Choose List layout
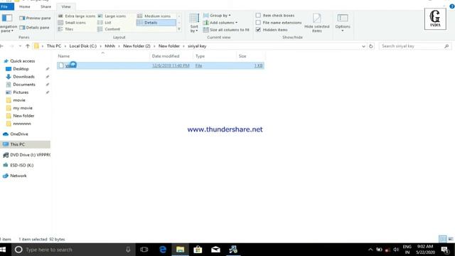Image resolution: width=455 pixels, height=256 pixels. 105,23
